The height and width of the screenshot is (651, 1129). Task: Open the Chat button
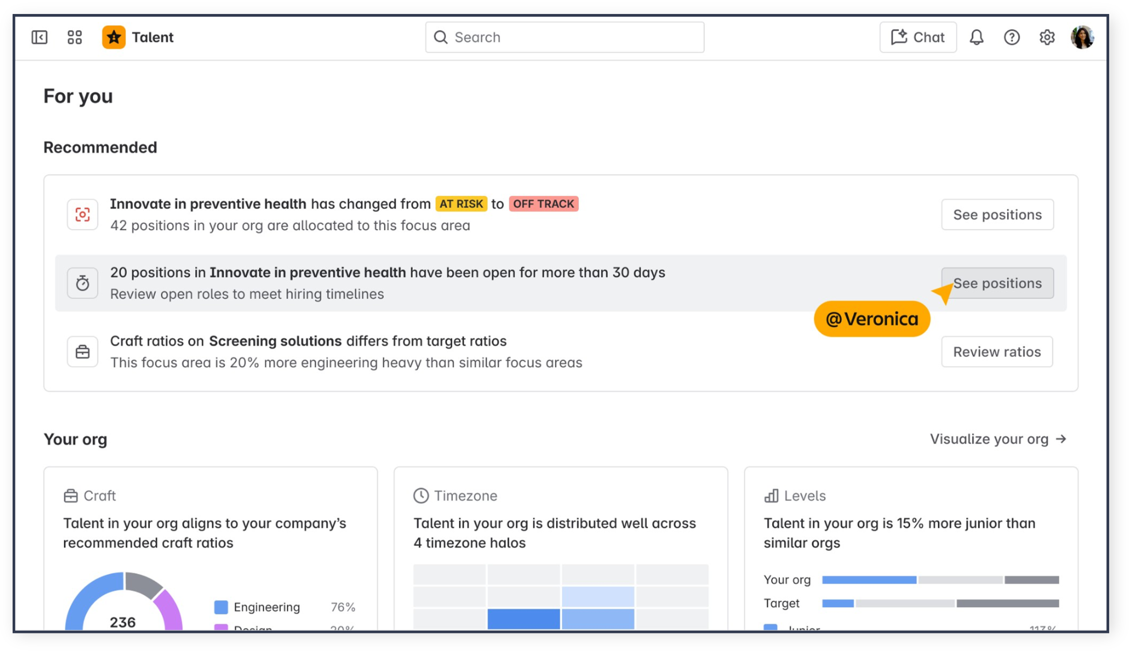coord(918,37)
